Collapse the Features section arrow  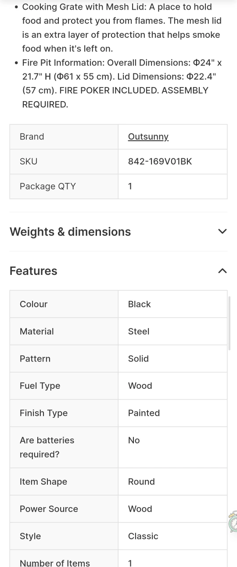(x=223, y=271)
